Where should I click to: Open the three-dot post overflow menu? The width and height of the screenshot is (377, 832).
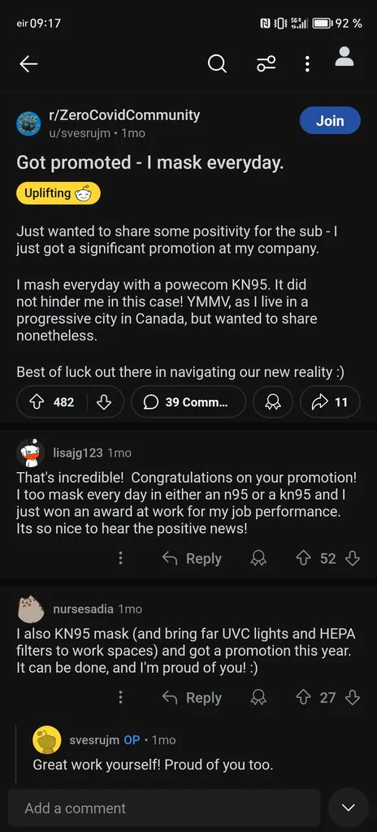point(307,64)
